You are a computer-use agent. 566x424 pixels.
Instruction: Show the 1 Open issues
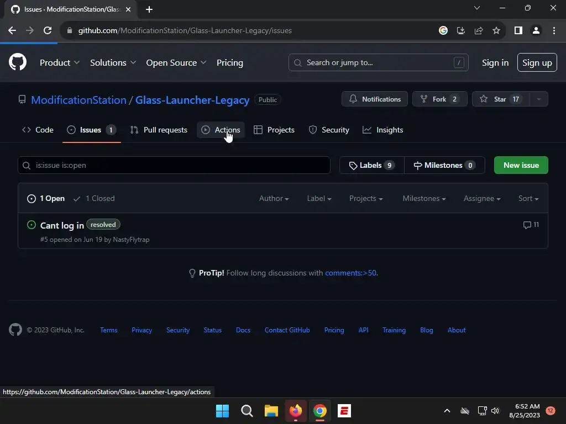(x=46, y=198)
